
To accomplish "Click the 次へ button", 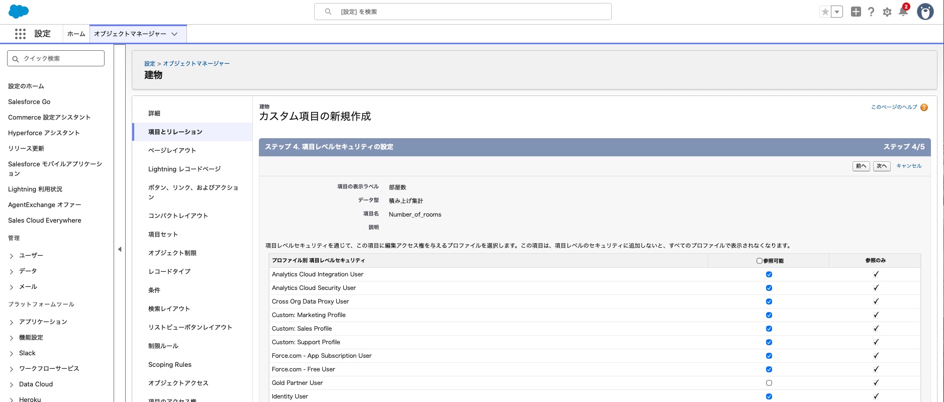I will click(882, 166).
